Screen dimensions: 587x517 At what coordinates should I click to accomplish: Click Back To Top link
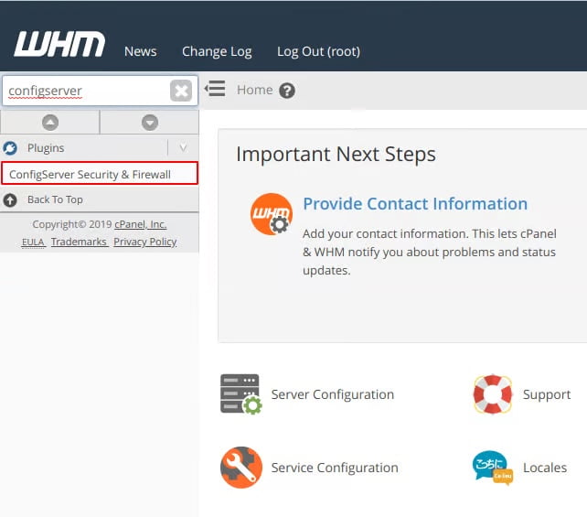55,199
